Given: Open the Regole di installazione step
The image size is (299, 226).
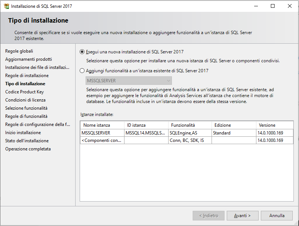Looking at the screenshot, I should (27, 76).
